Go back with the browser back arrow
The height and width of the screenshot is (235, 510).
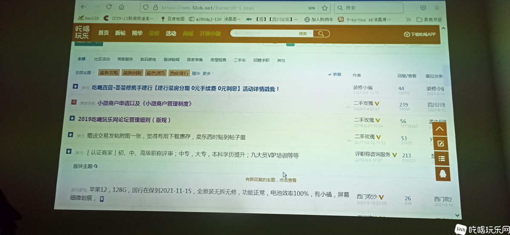coord(83,7)
